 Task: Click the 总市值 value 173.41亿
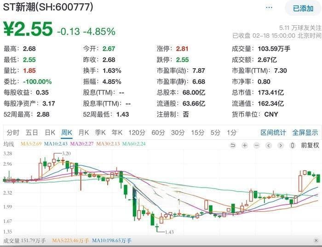coord(270,93)
